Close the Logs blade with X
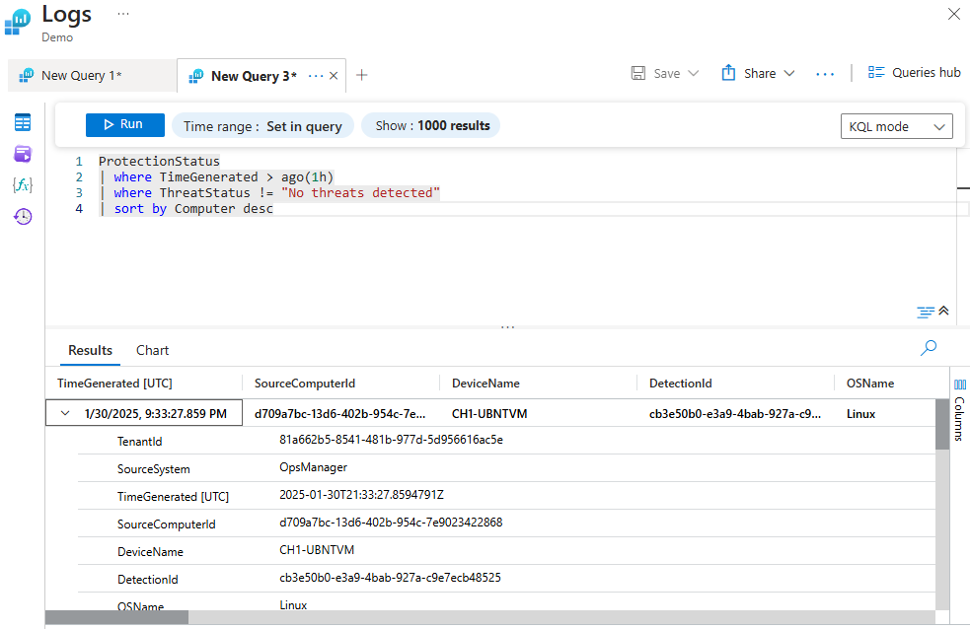This screenshot has height=629, width=970. click(953, 14)
